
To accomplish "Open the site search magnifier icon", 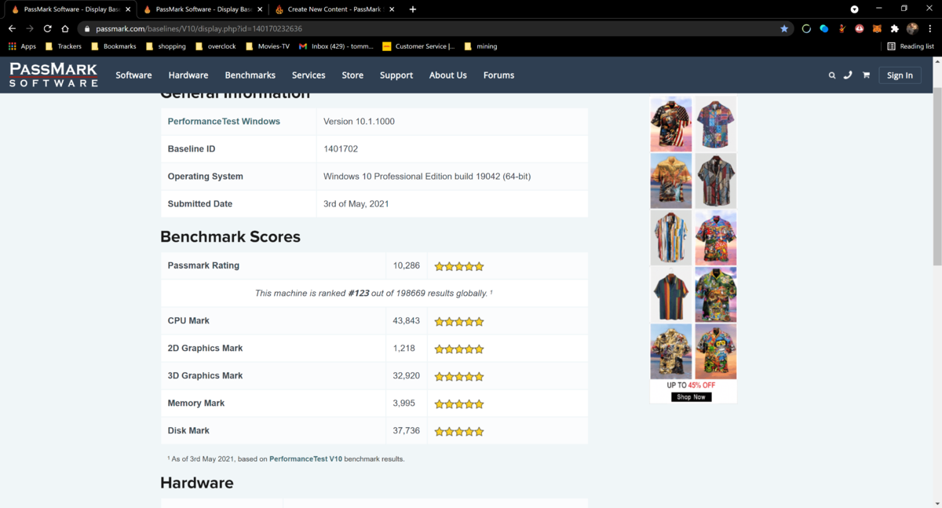I will [832, 75].
